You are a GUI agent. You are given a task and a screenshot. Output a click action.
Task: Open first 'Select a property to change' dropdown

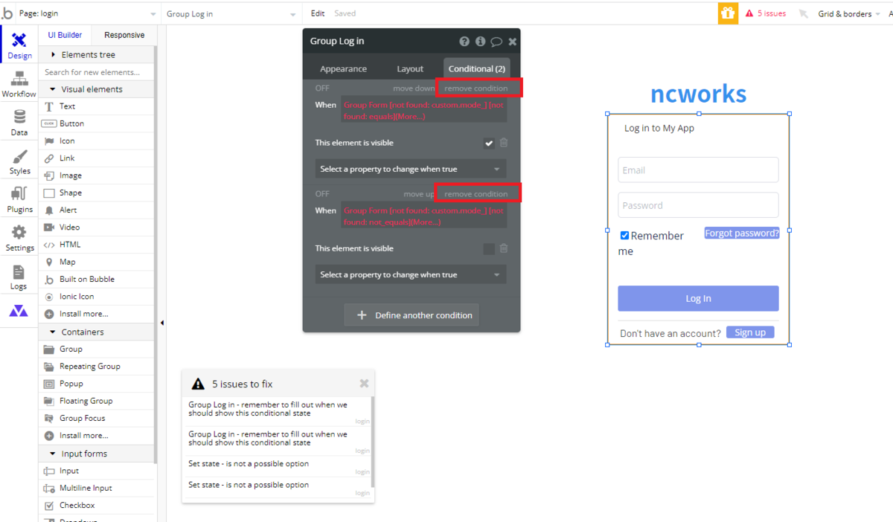tap(411, 169)
